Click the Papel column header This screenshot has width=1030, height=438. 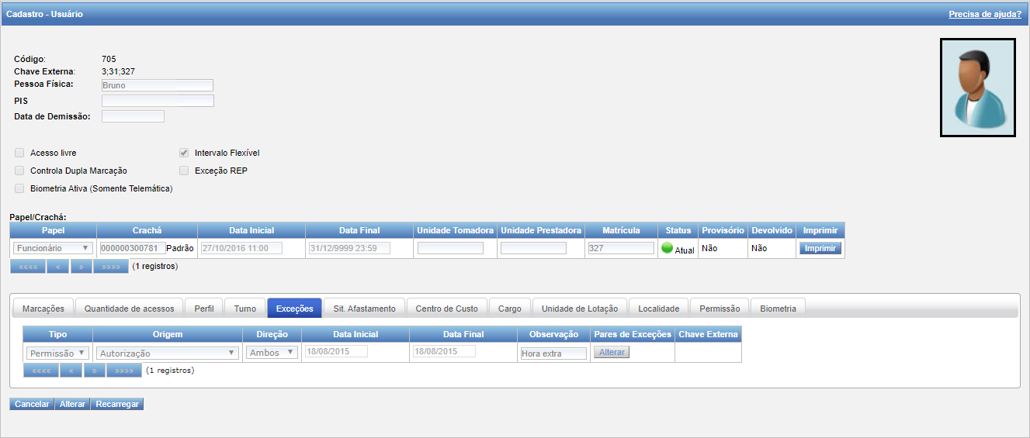pyautogui.click(x=53, y=230)
